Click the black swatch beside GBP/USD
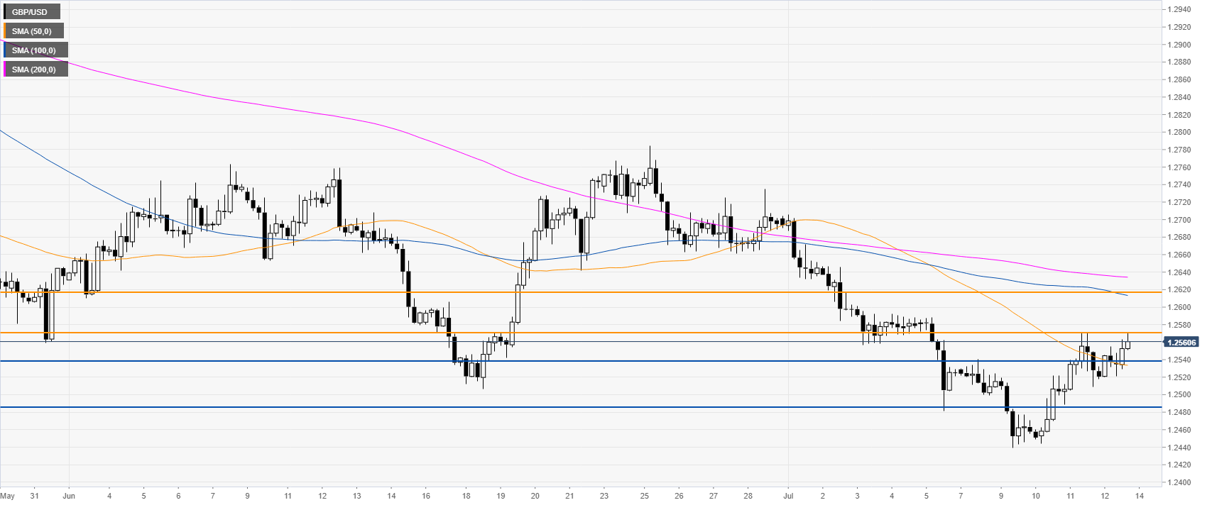The height and width of the screenshot is (505, 1212). click(6, 12)
